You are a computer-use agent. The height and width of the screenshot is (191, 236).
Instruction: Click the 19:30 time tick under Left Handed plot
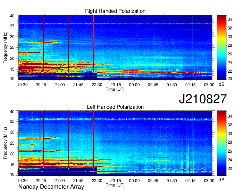tap(22, 181)
